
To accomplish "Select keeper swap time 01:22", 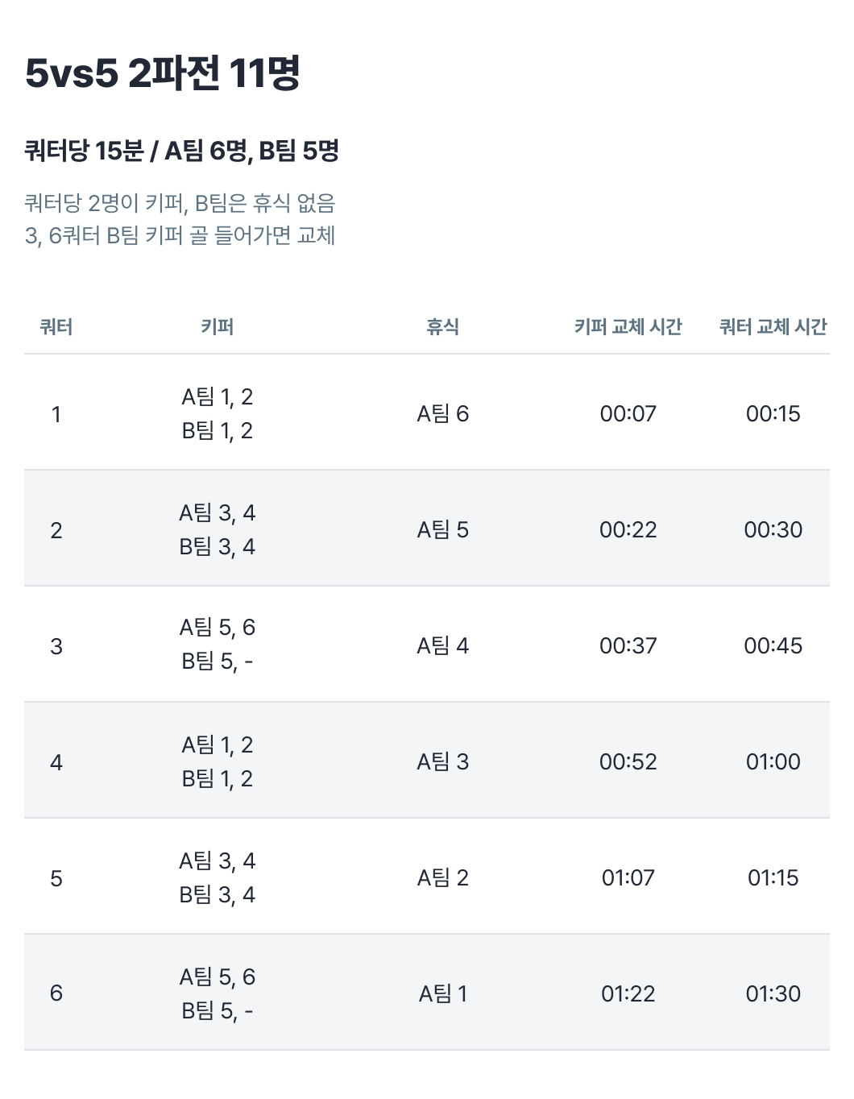I will pyautogui.click(x=628, y=993).
